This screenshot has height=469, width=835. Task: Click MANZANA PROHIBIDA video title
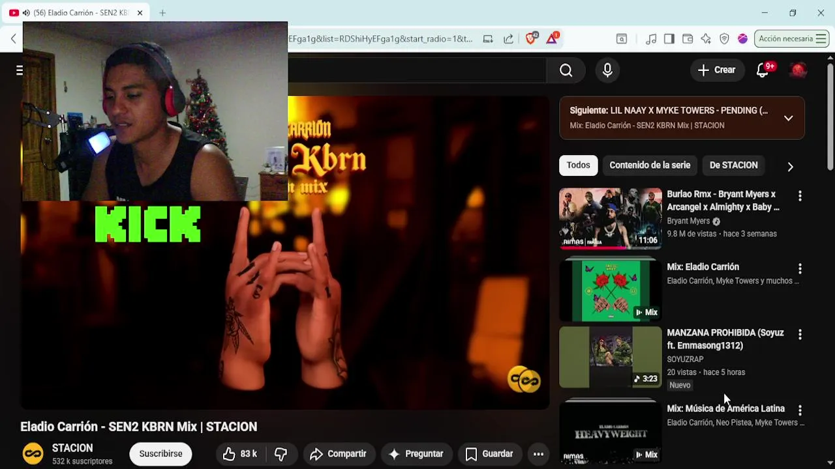tap(725, 339)
